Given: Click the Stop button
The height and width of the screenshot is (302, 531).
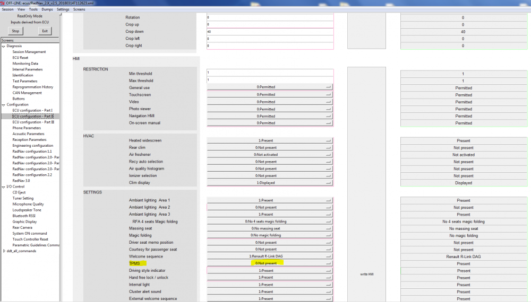Looking at the screenshot, I should (x=15, y=31).
